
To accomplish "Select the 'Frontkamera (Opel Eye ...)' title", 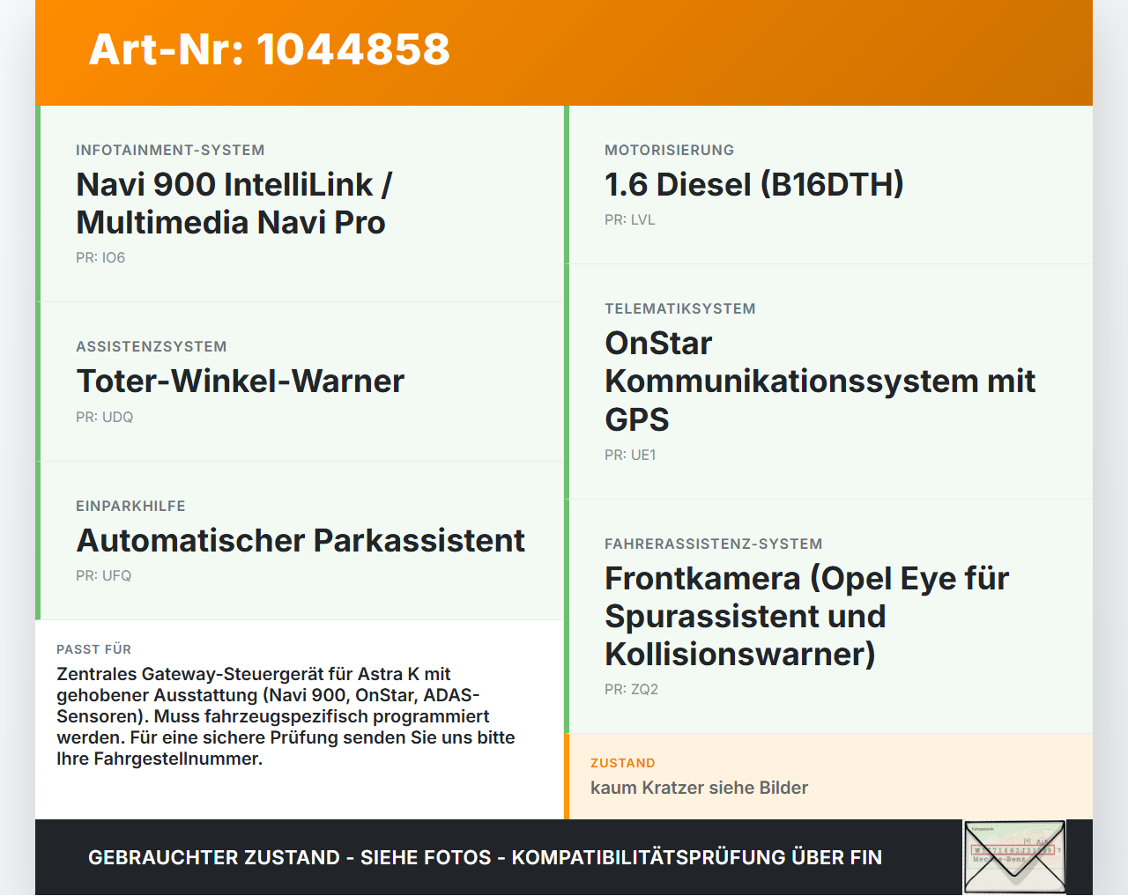I will 807,617.
